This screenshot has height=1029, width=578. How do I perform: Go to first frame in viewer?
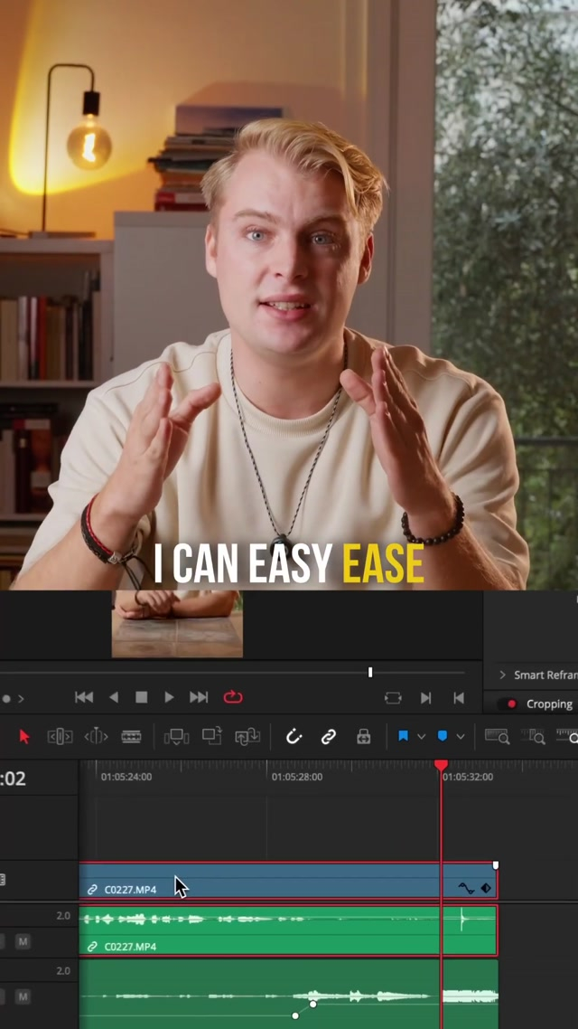point(84,697)
